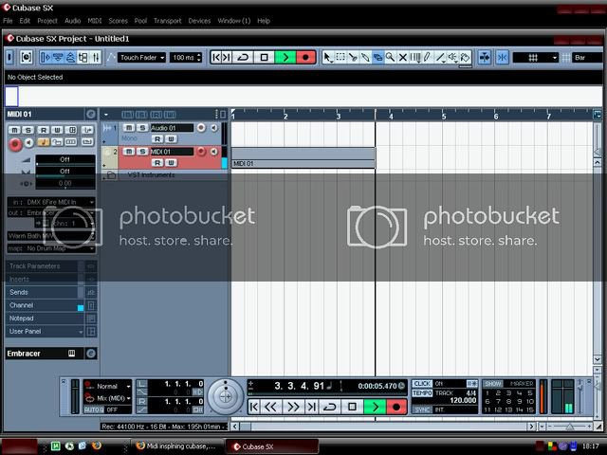Toggle the SYNC button
This screenshot has height=455, width=607.
click(422, 409)
